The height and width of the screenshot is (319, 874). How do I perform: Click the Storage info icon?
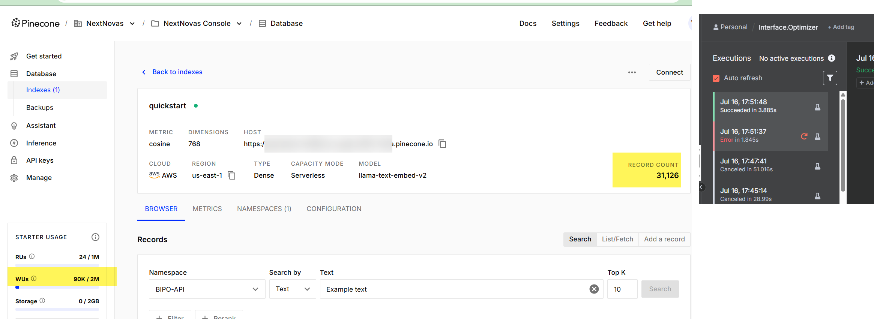[x=42, y=301]
